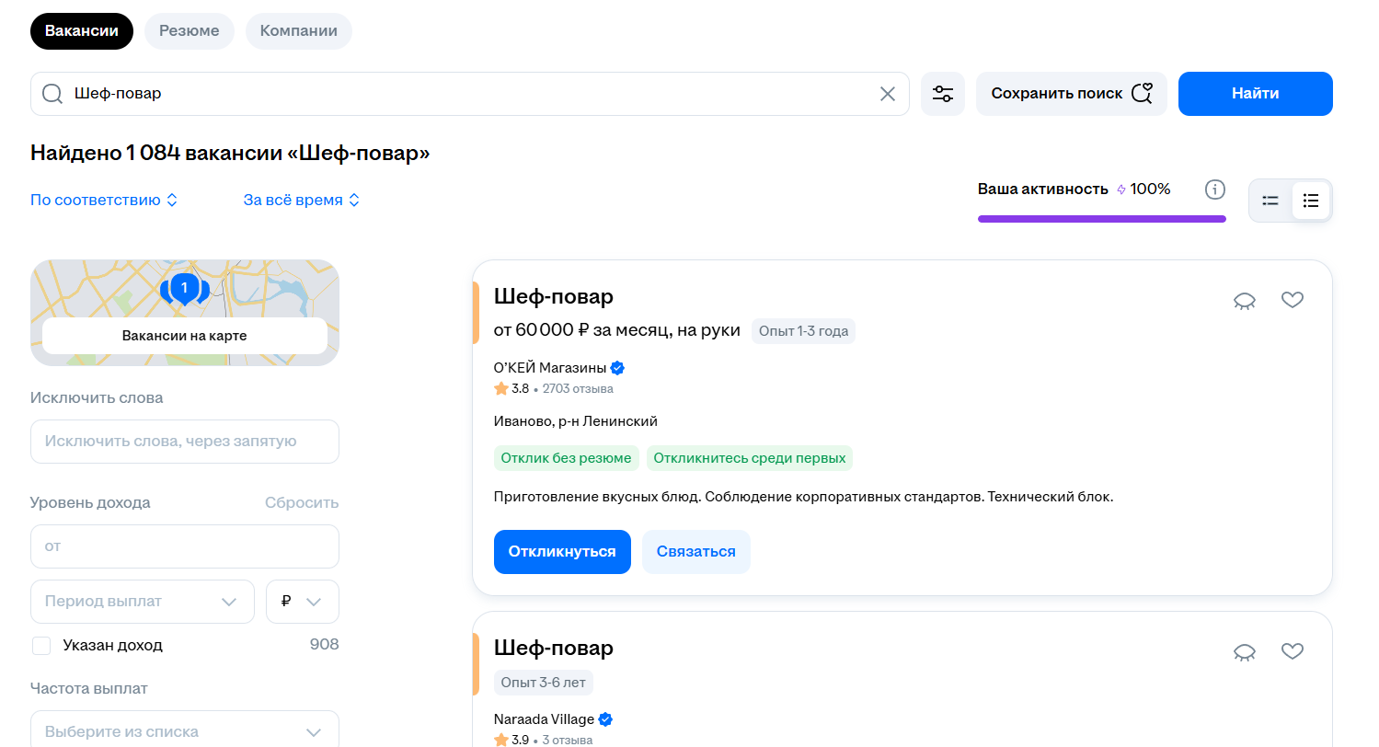
Task: Click the Ваша активность progress bar
Action: click(x=1102, y=219)
